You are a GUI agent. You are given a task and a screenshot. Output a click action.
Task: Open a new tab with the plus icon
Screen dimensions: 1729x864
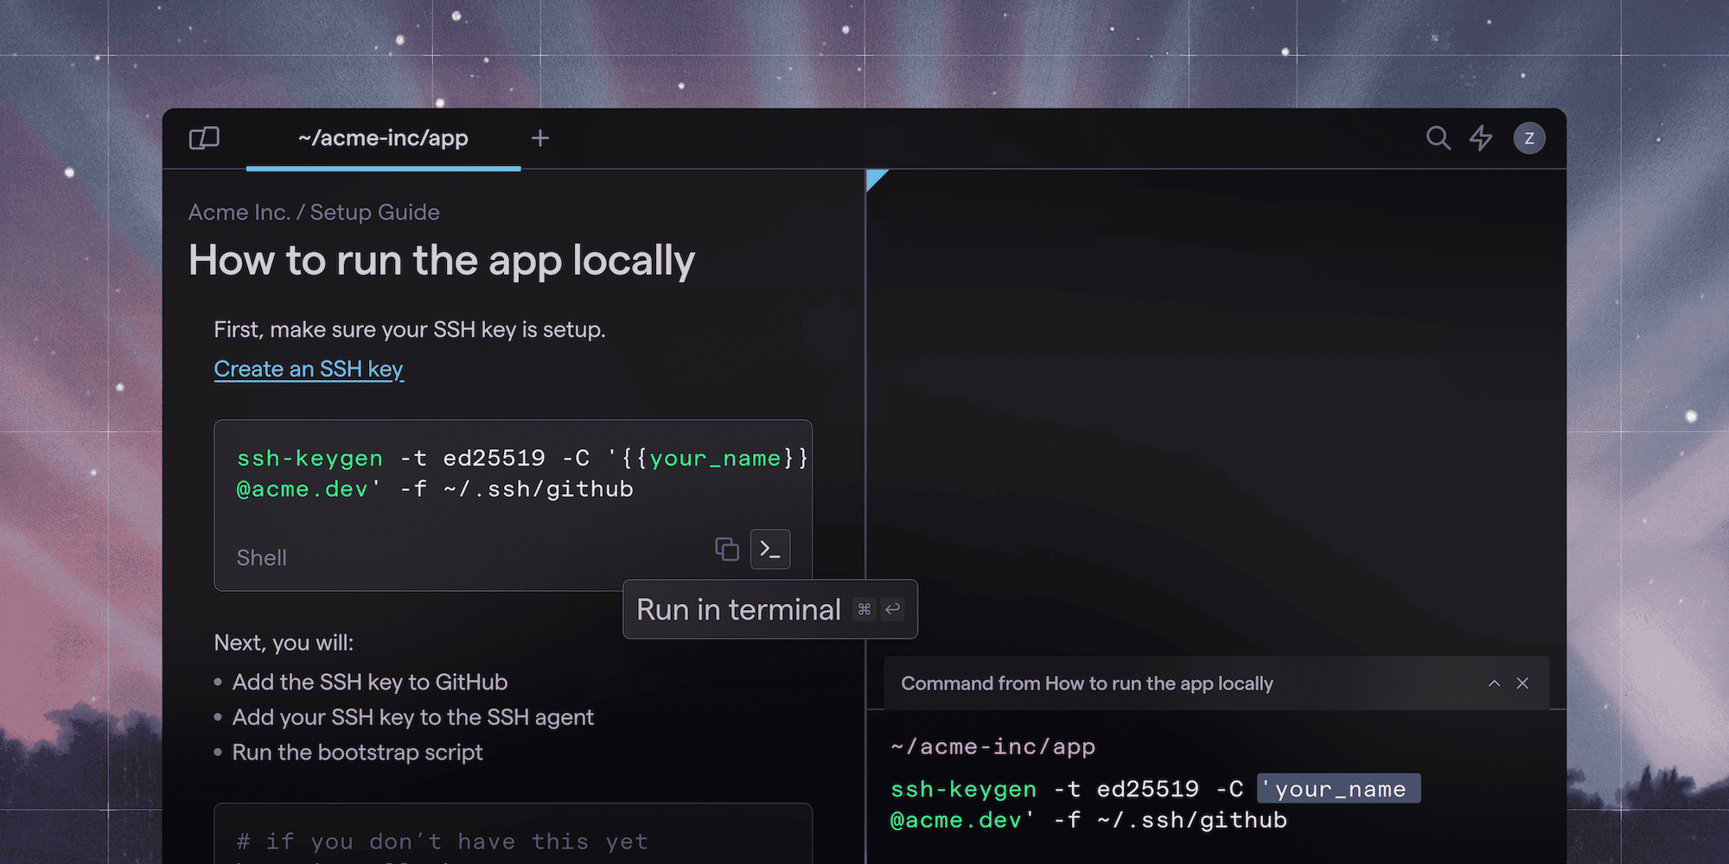tap(539, 137)
